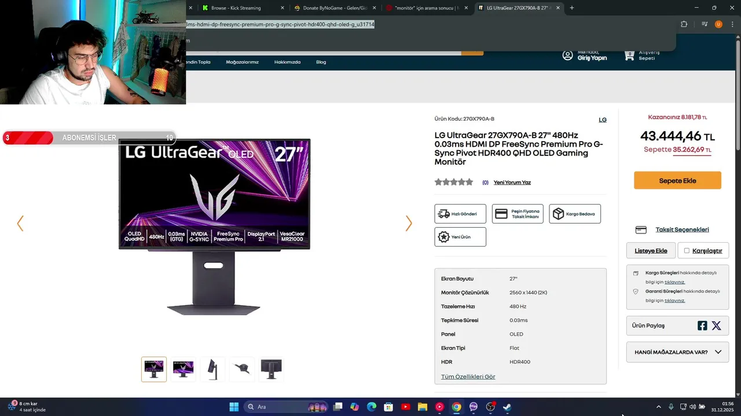
Task: Click the taskbar Ara search box
Action: coord(285,407)
